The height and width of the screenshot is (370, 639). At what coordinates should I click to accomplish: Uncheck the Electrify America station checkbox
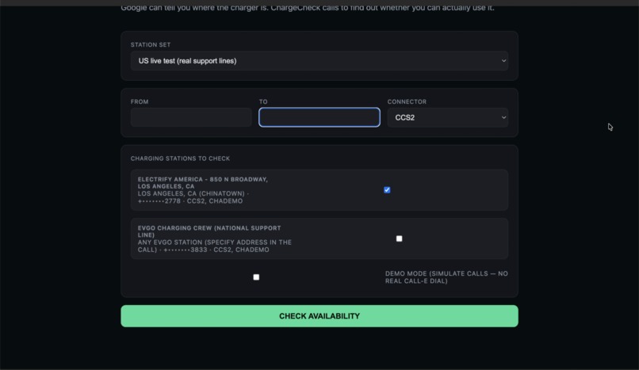(x=387, y=190)
